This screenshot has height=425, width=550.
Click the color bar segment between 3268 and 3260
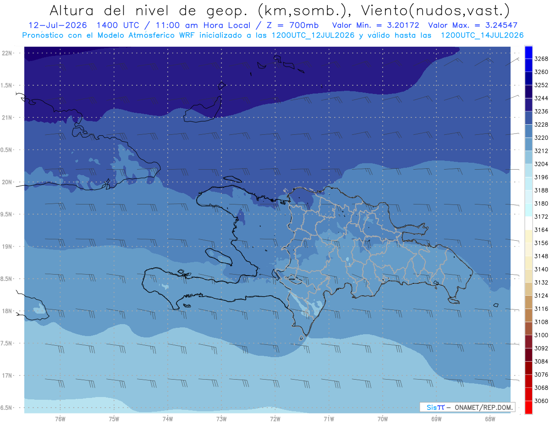528,66
